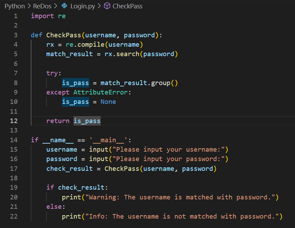Click AttributeError in the except clause
The image size is (295, 228).
click(101, 92)
